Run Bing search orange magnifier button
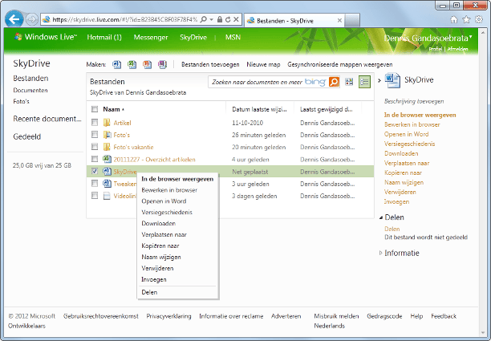Image resolution: width=491 pixels, height=341 pixels. pyautogui.click(x=334, y=82)
